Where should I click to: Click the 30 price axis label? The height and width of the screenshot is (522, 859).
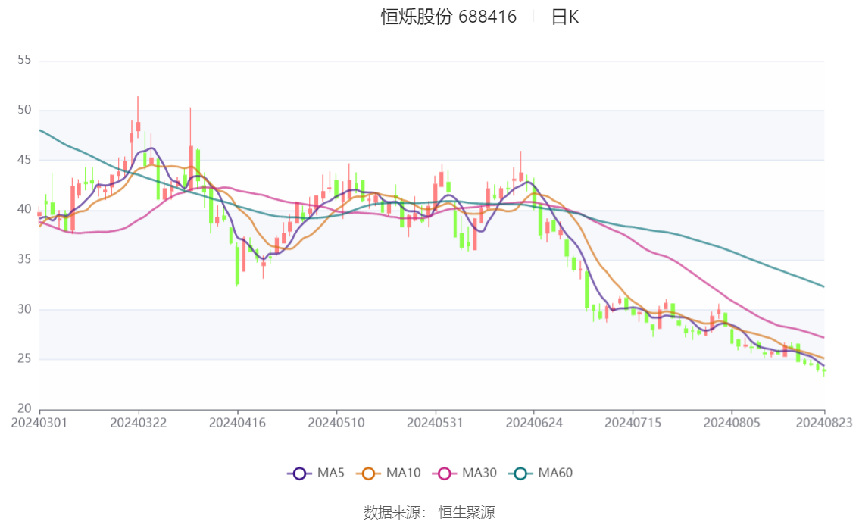pos(24,309)
